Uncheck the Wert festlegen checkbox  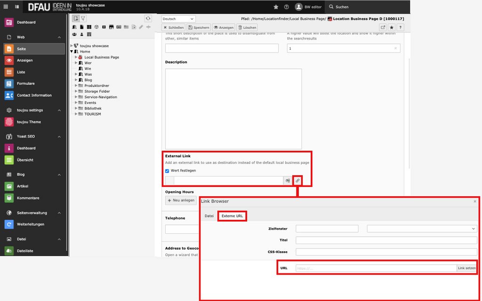[x=167, y=171]
